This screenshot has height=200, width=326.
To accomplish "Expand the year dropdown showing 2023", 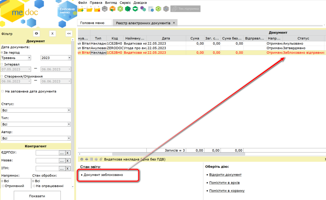I will click(56, 58).
